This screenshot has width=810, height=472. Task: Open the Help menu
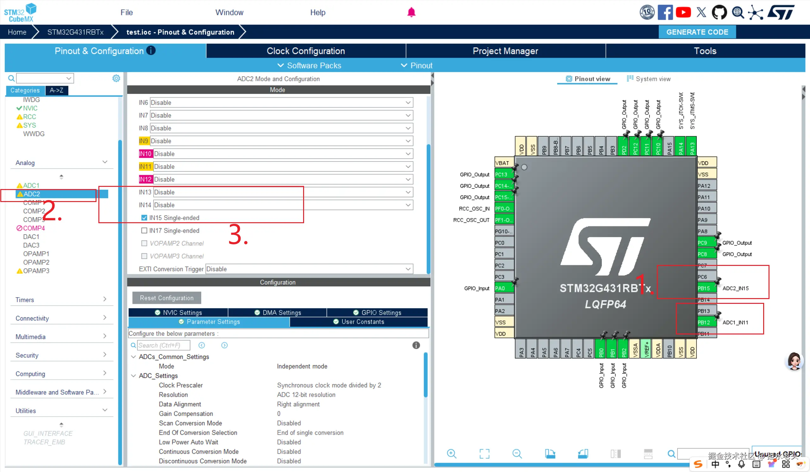[x=318, y=13]
